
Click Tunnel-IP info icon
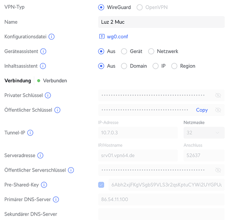(x=30, y=133)
